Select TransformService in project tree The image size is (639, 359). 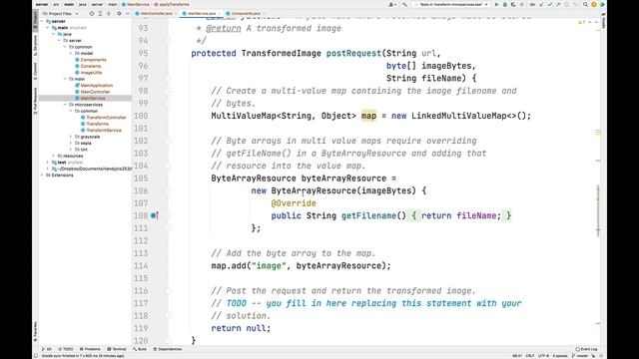101,131
